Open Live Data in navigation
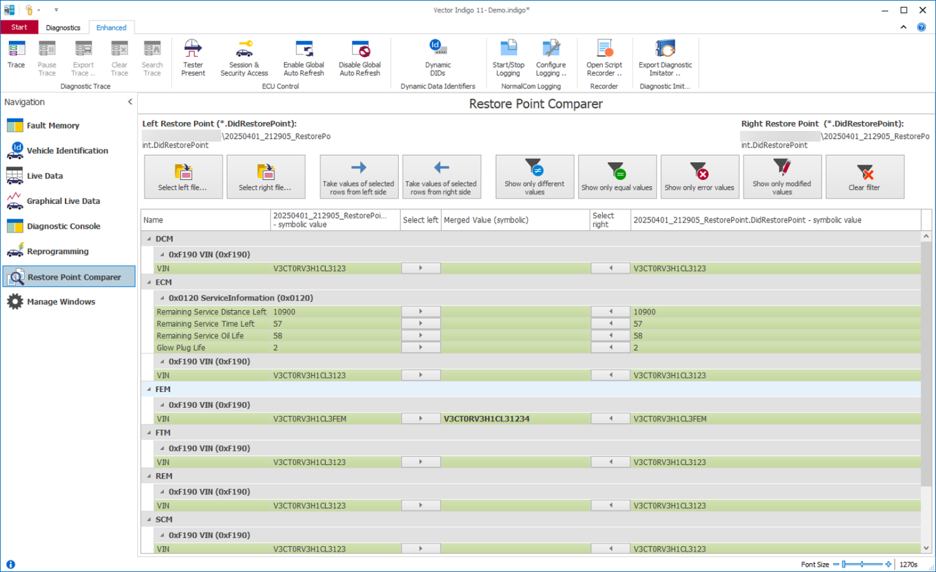The height and width of the screenshot is (572, 936). (x=69, y=176)
